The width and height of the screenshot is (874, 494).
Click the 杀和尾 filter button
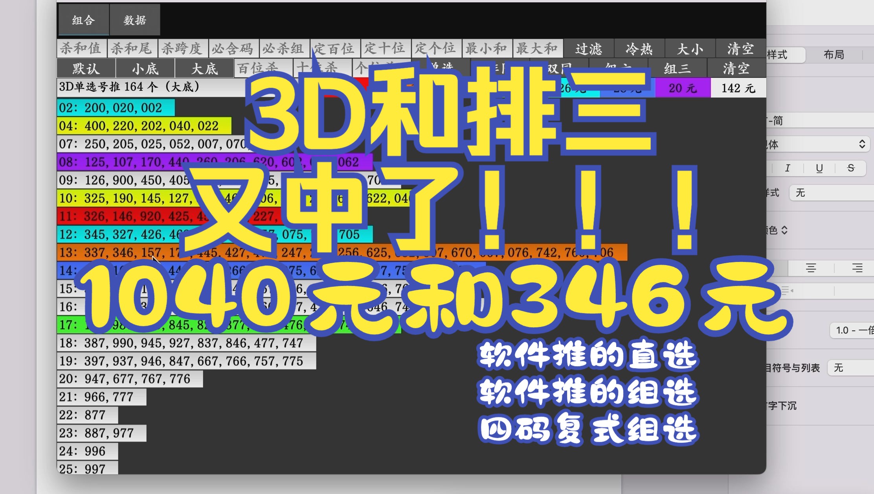coord(132,49)
